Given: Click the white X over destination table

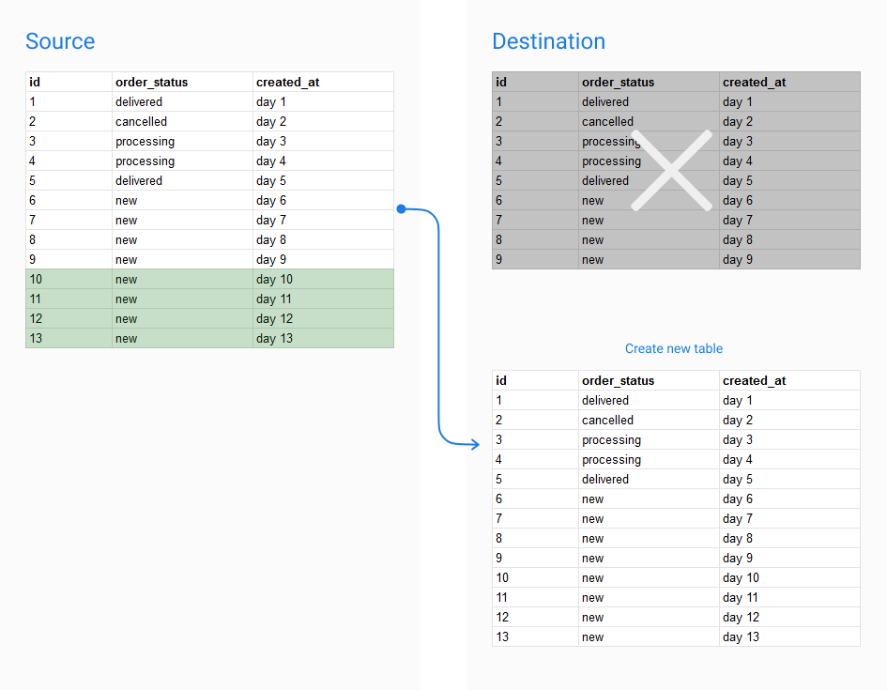Looking at the screenshot, I should [x=671, y=170].
